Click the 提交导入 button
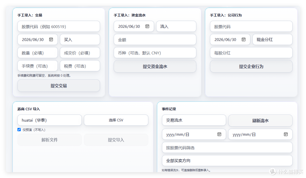306x178 pixels. pyautogui.click(x=116, y=140)
